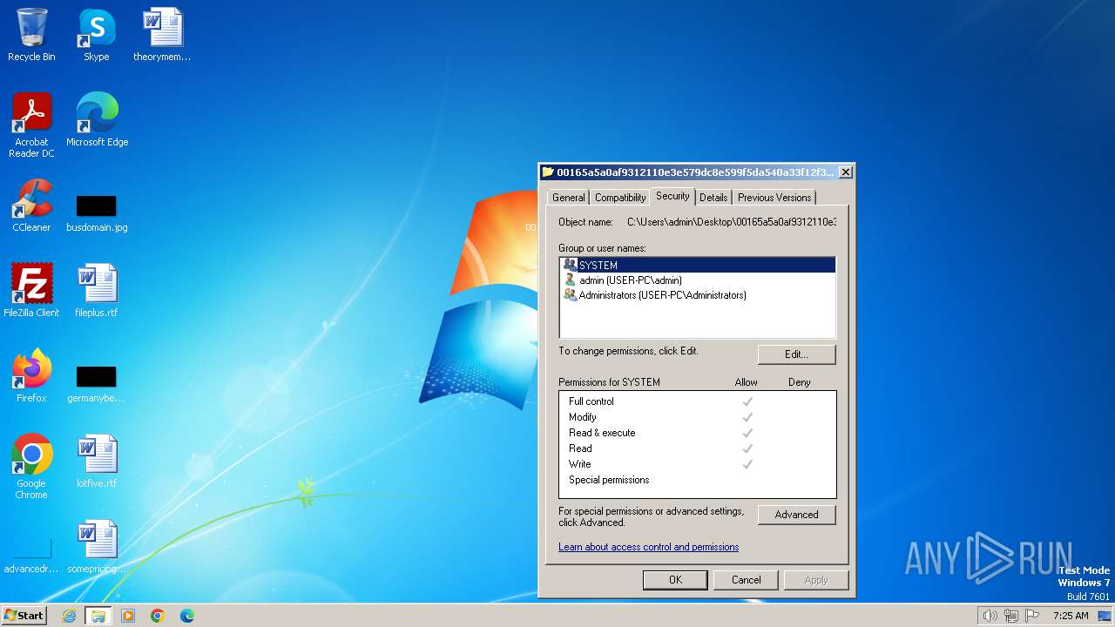The height and width of the screenshot is (627, 1115).
Task: Open Learn about access control link
Action: (648, 547)
